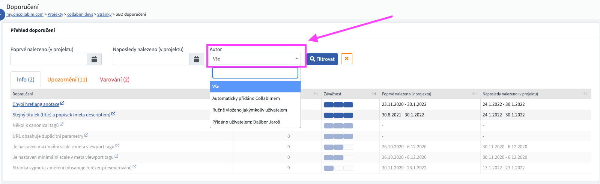The width and height of the screenshot is (600, 184).
Task: Click severity bar of Stránka vyjmuta row
Action: click(x=338, y=168)
